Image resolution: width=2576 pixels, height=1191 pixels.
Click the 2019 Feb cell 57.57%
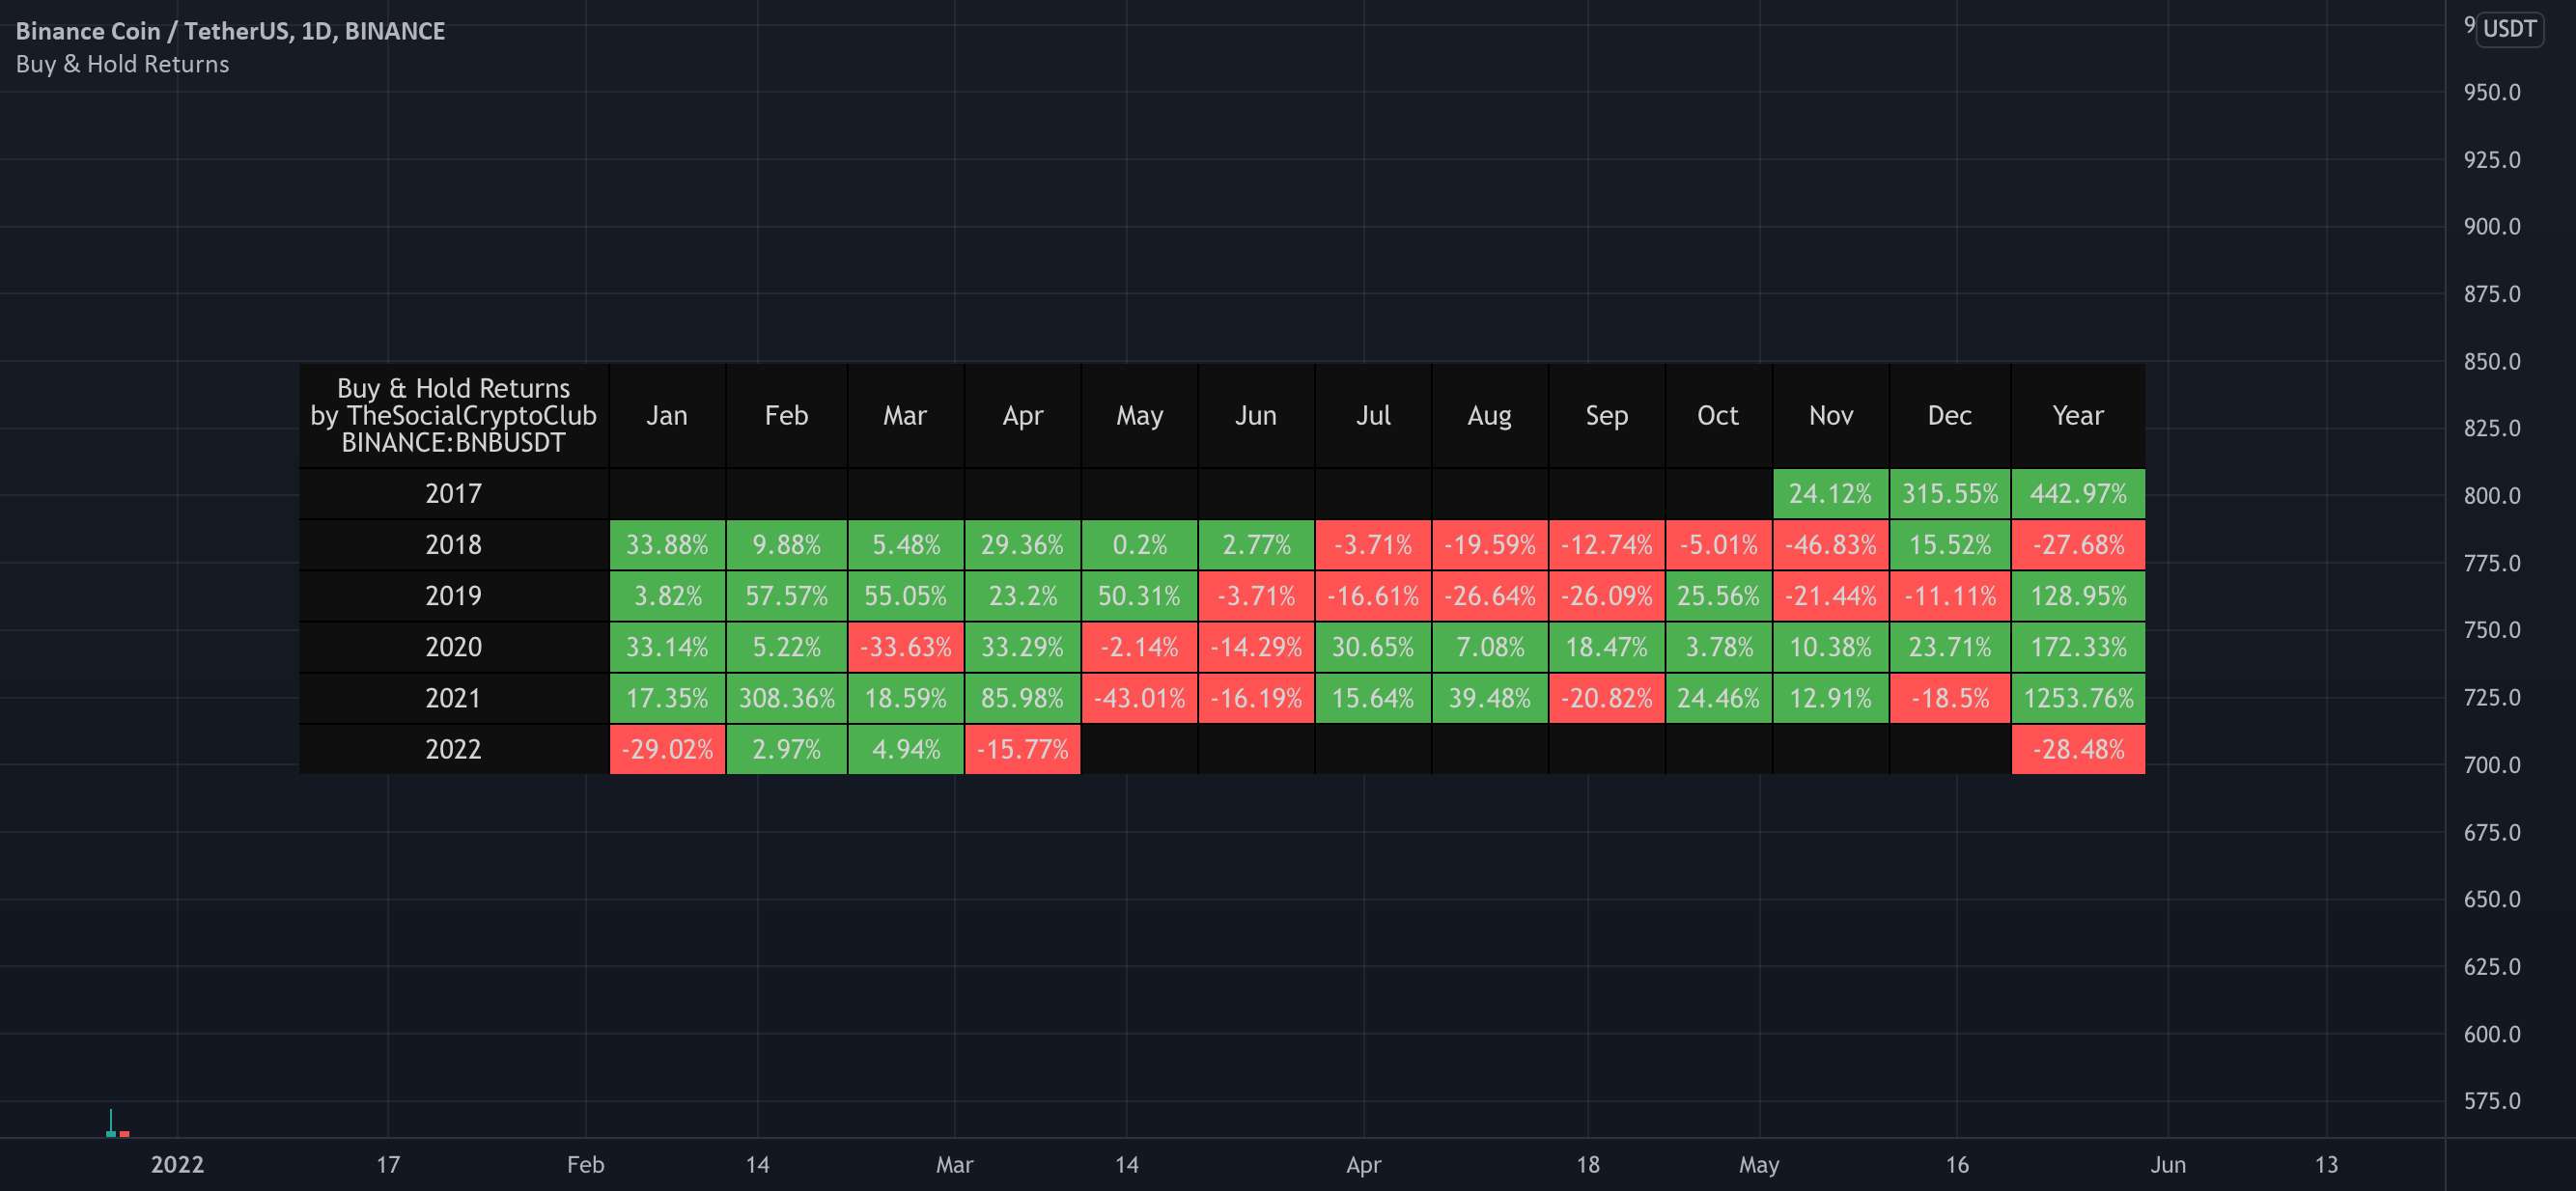coord(786,596)
